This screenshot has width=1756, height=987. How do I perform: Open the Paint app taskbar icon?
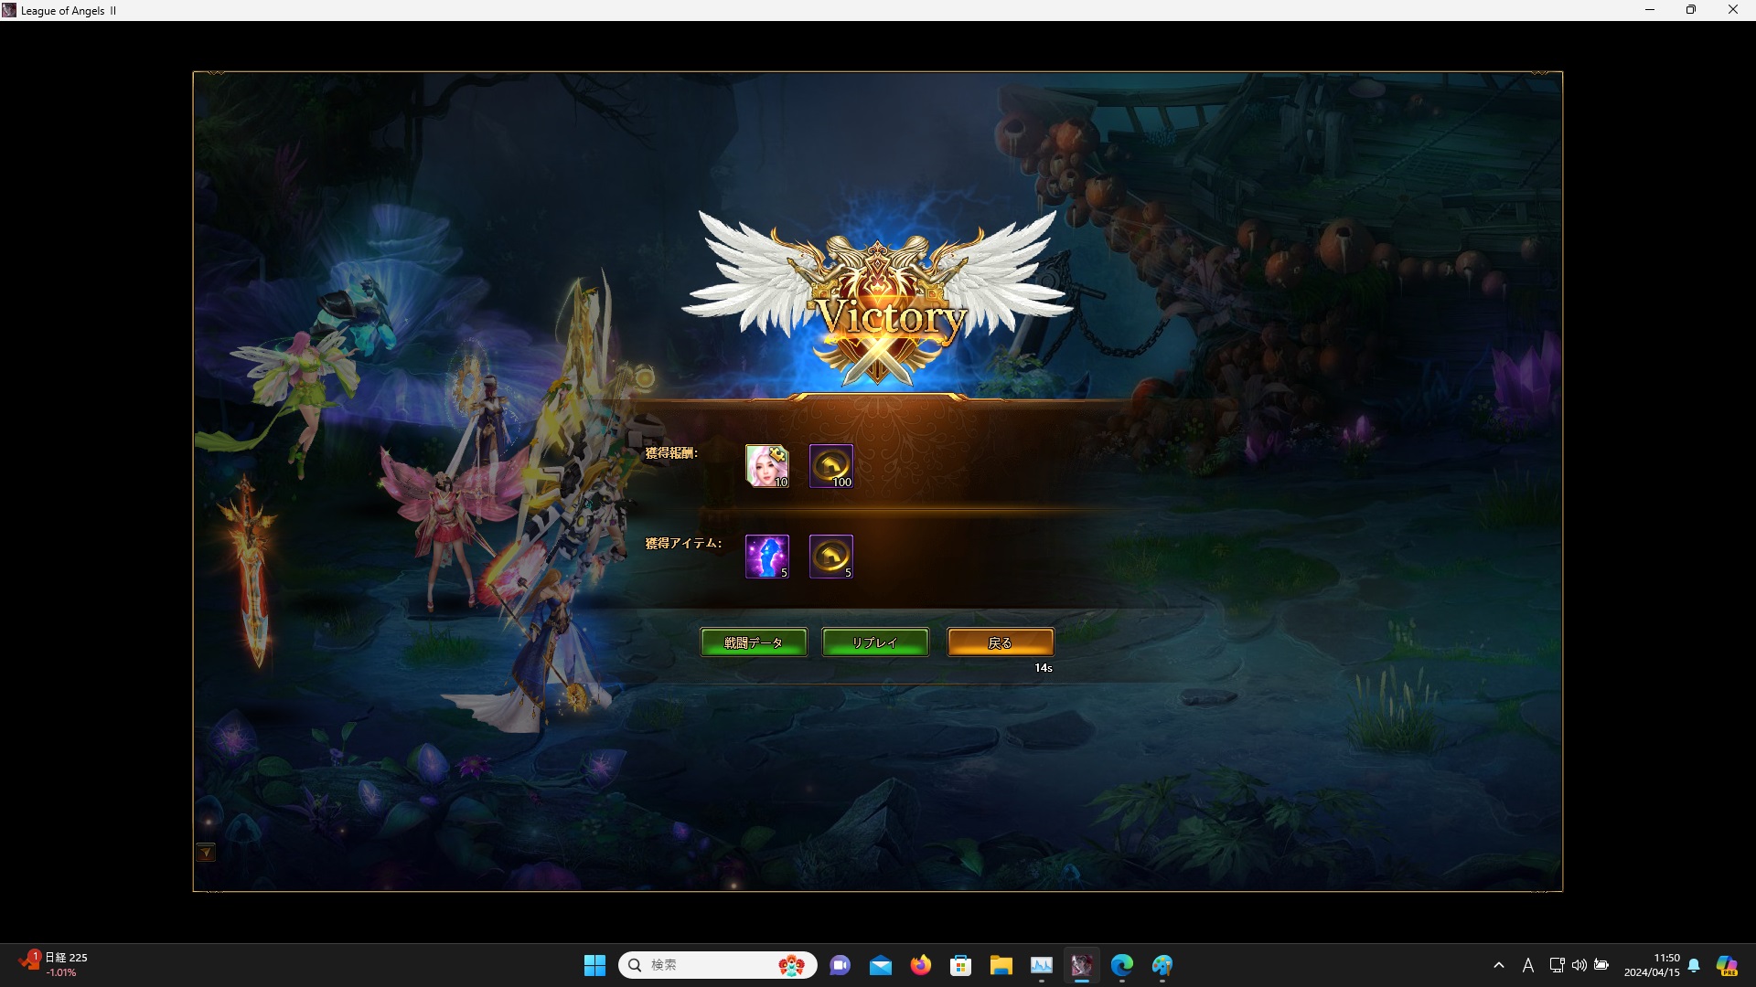coord(1162,965)
